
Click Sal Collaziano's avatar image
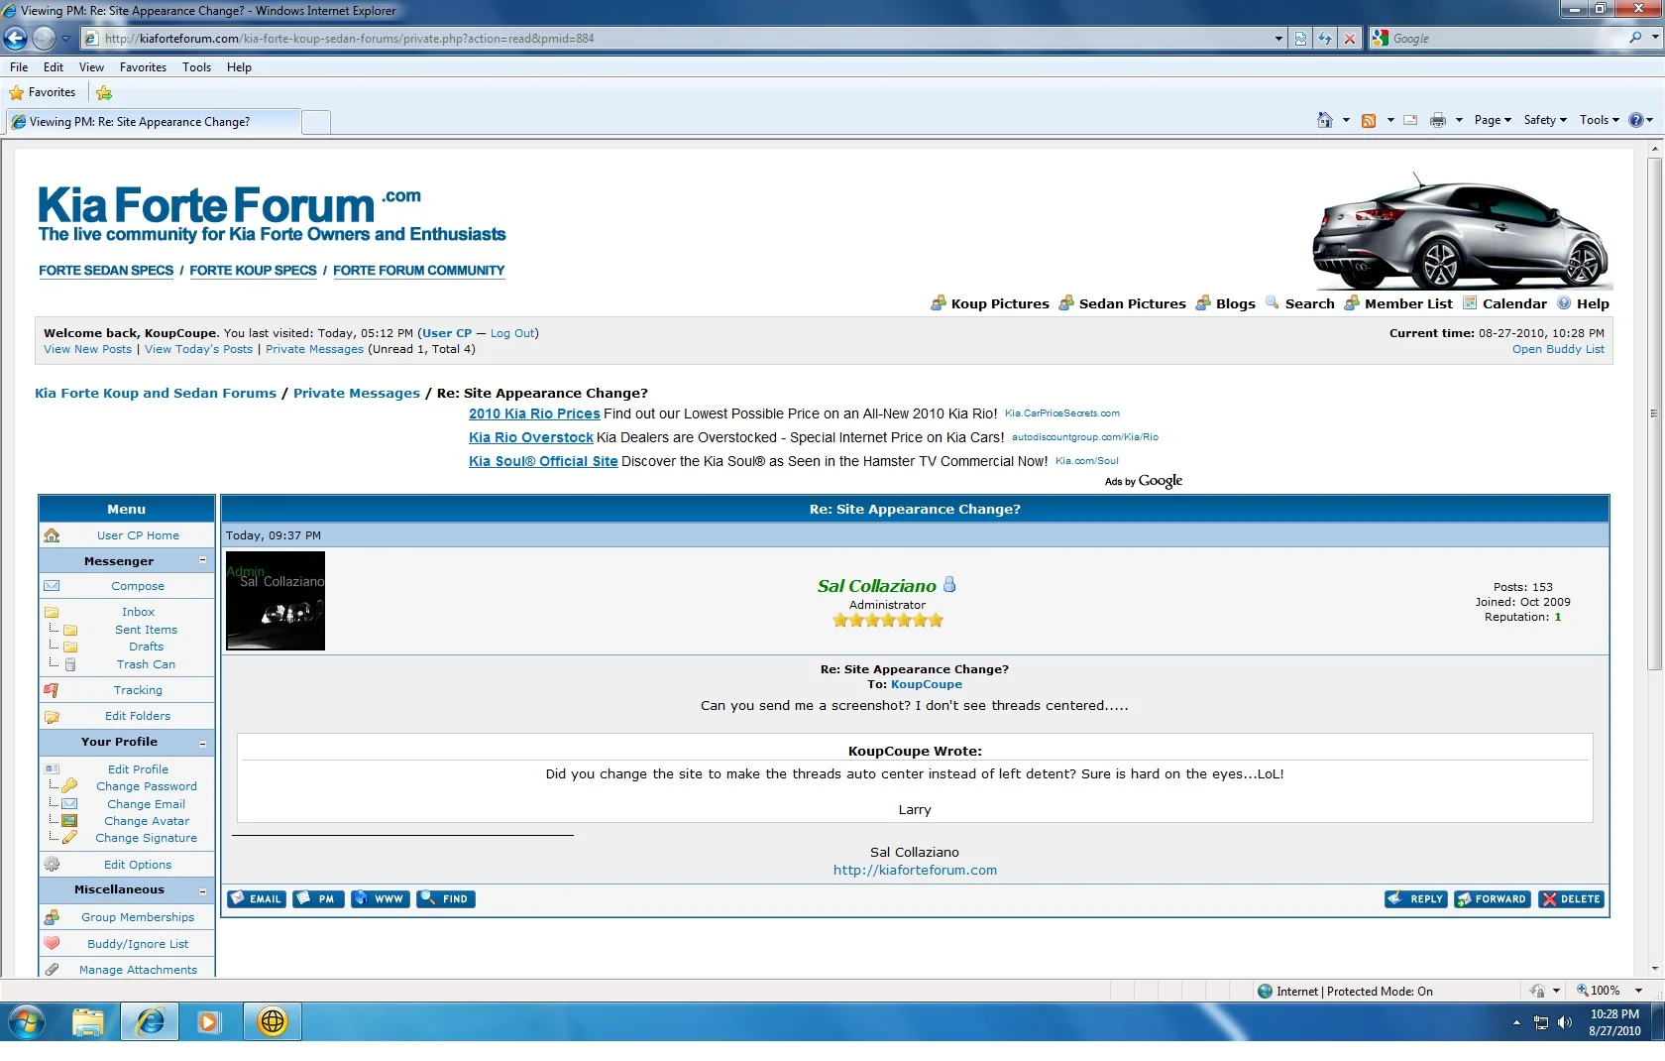(x=276, y=601)
